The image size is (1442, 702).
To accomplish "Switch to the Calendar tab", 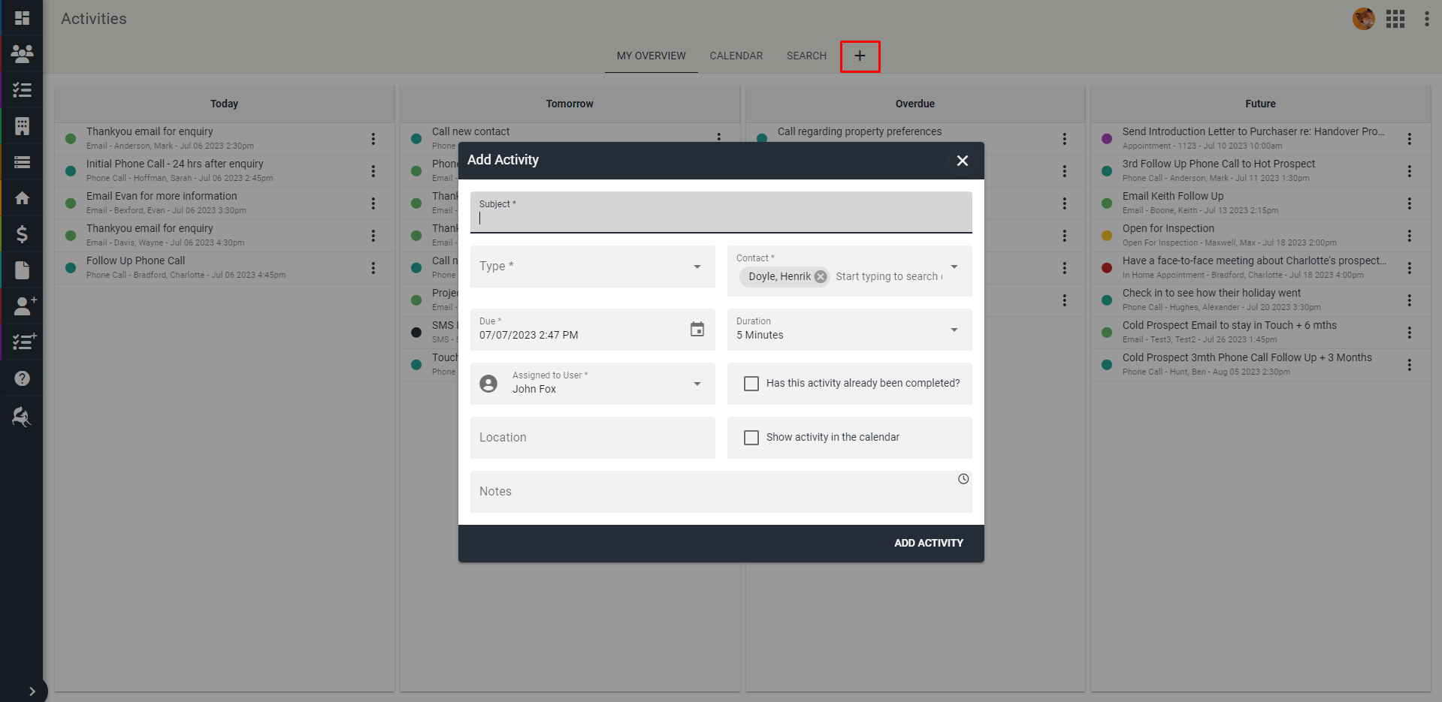I will tap(736, 56).
